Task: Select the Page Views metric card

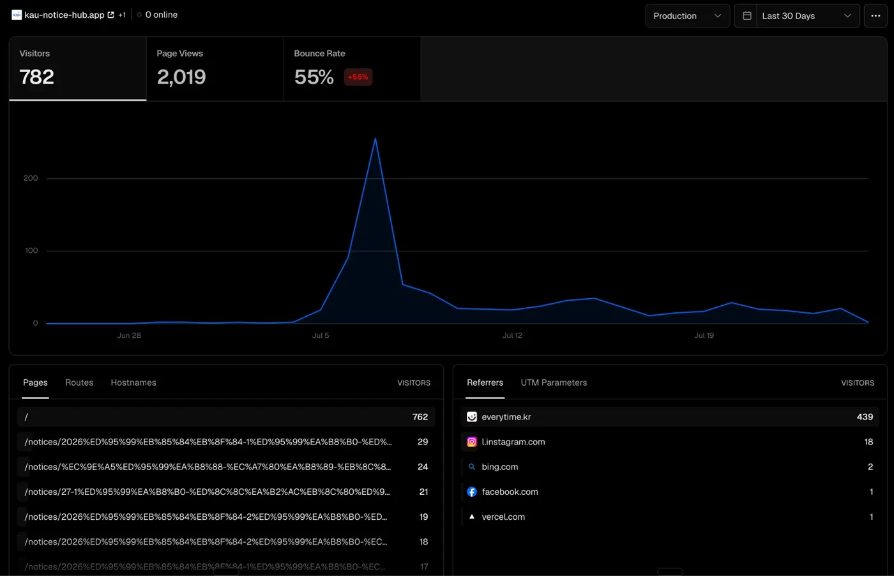Action: point(215,69)
